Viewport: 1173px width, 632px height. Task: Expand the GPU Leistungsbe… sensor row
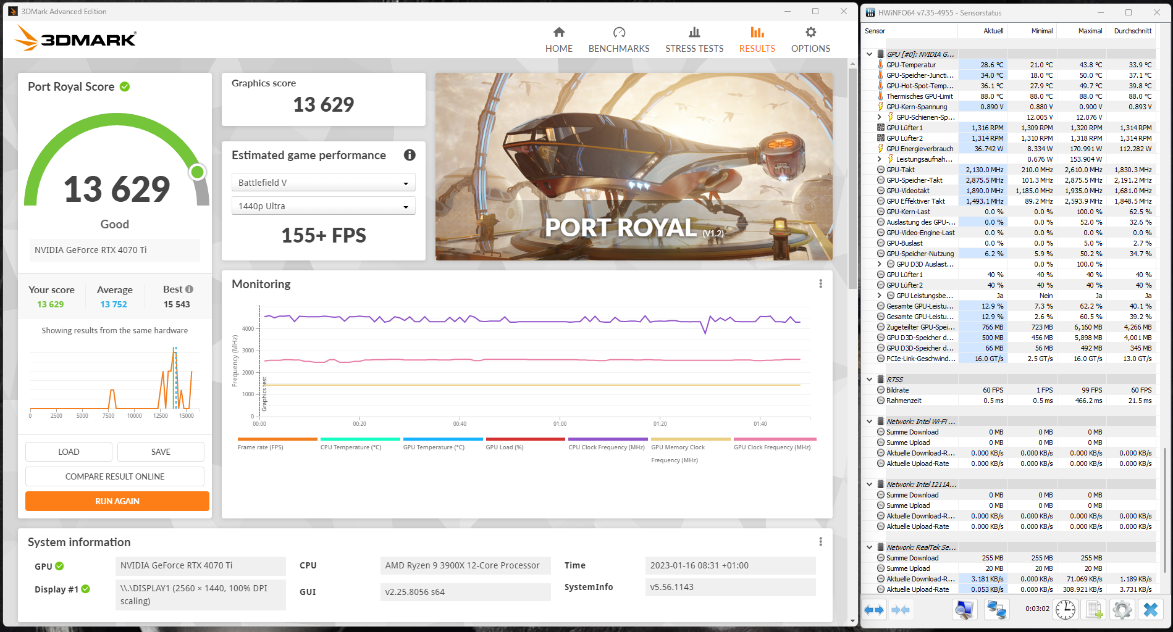(880, 296)
